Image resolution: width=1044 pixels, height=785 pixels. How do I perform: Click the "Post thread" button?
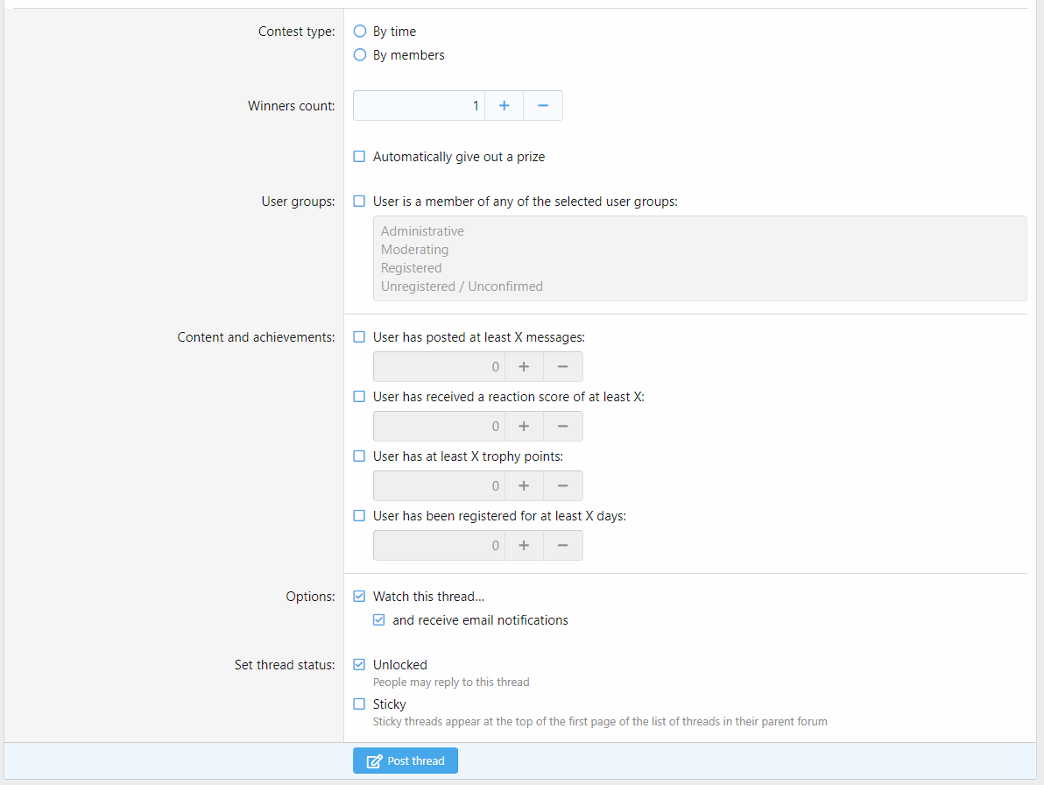[x=405, y=760]
